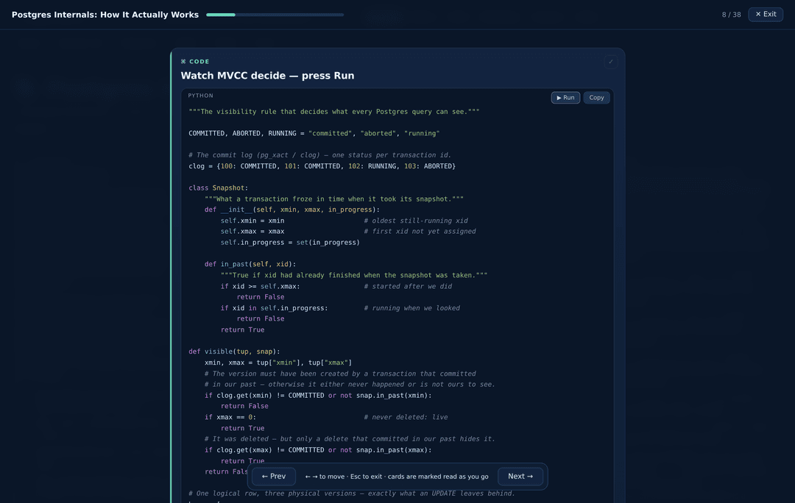Click the clog dictionary assignment line

pyautogui.click(x=322, y=166)
